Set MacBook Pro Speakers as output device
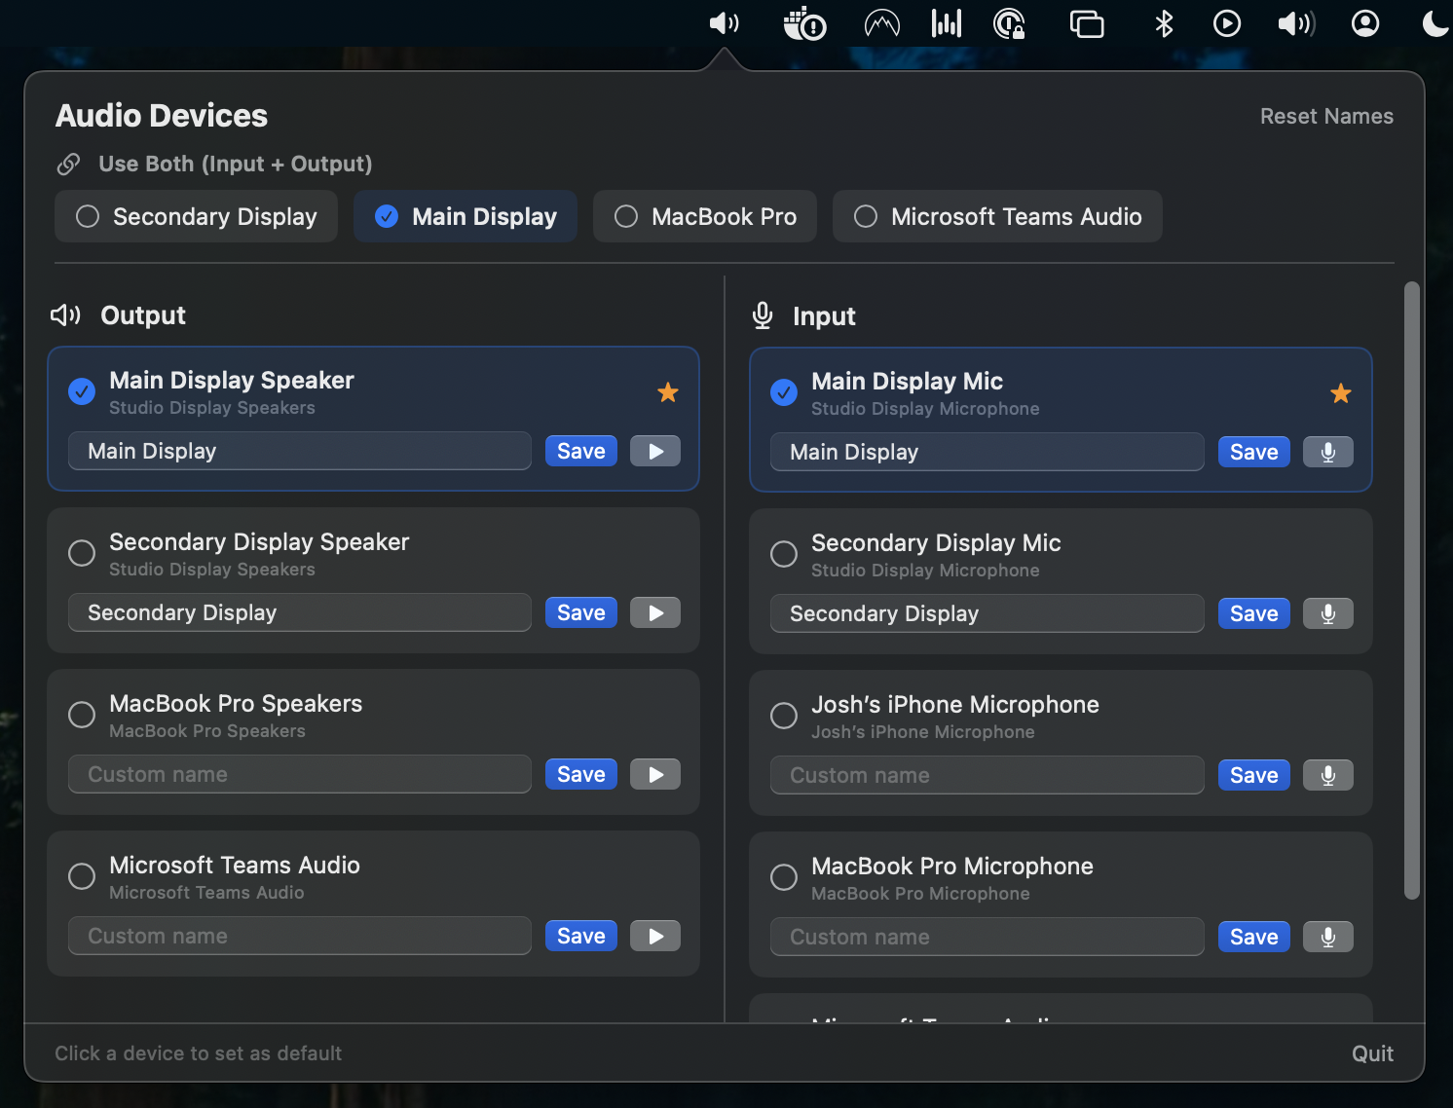1453x1108 pixels. coord(82,714)
